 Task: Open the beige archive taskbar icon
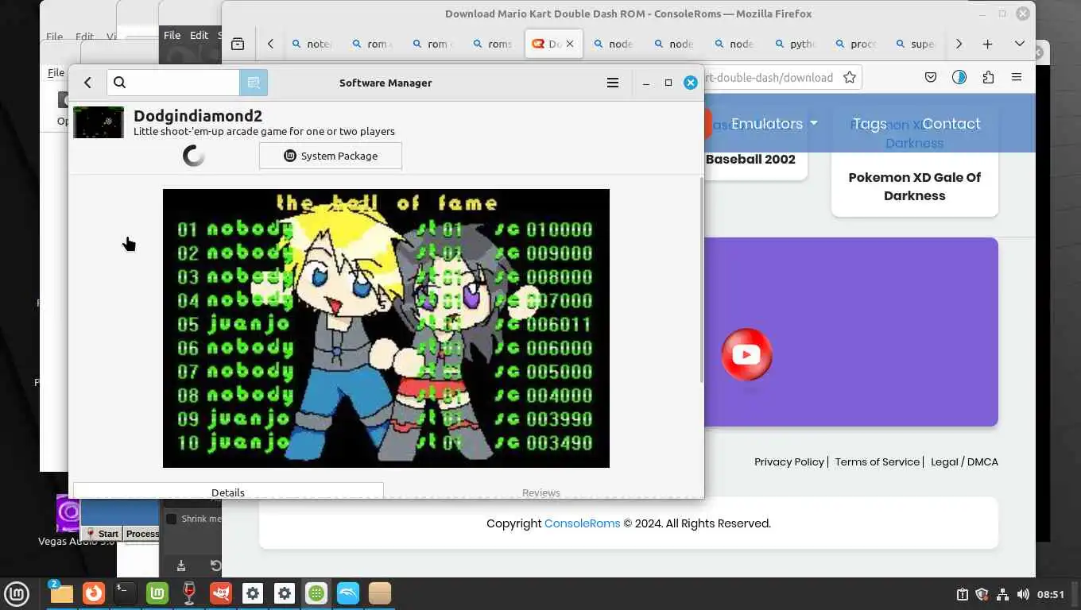pyautogui.click(x=380, y=593)
